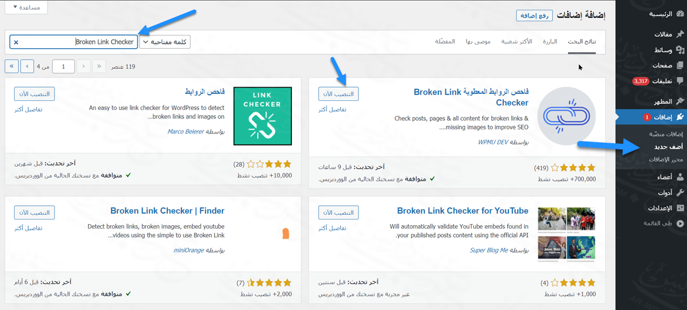Screen dimensions: 687x310
Task: Click the Posts (مقالات) pin icon
Action: (x=680, y=34)
